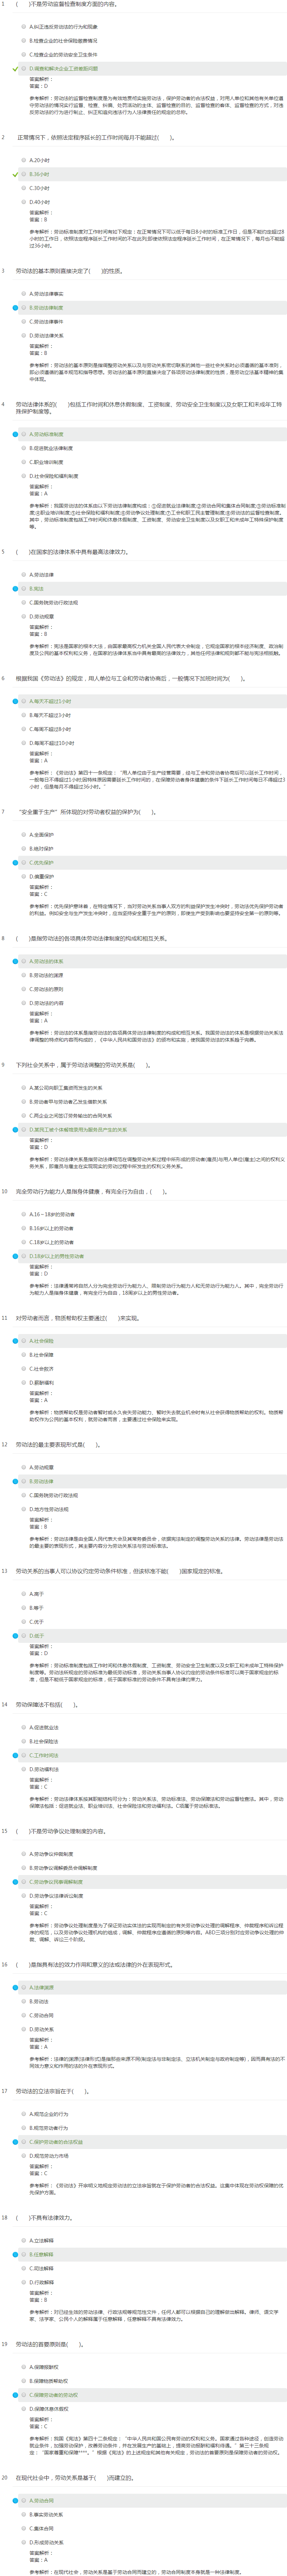Click question 7 stem mentioning "安全重于生产"
287x2576 pixels.
click(x=86, y=812)
